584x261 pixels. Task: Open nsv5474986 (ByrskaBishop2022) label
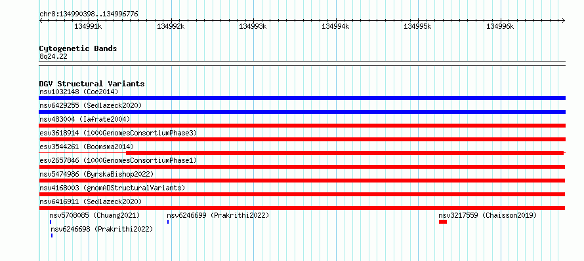96,174
